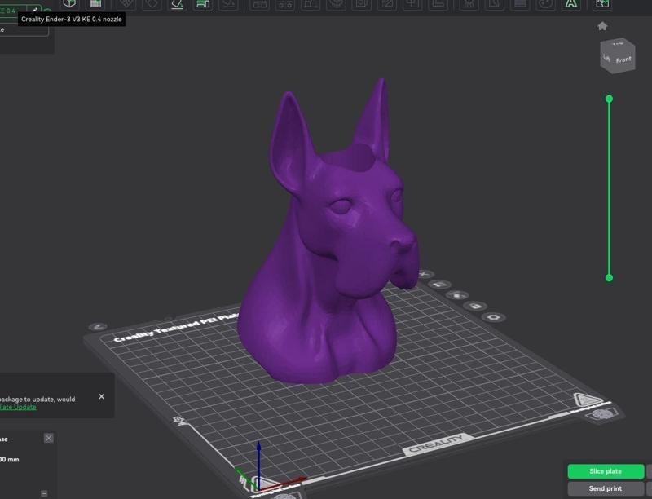
Task: Click the edit printer preset pencil icon
Action: click(35, 11)
